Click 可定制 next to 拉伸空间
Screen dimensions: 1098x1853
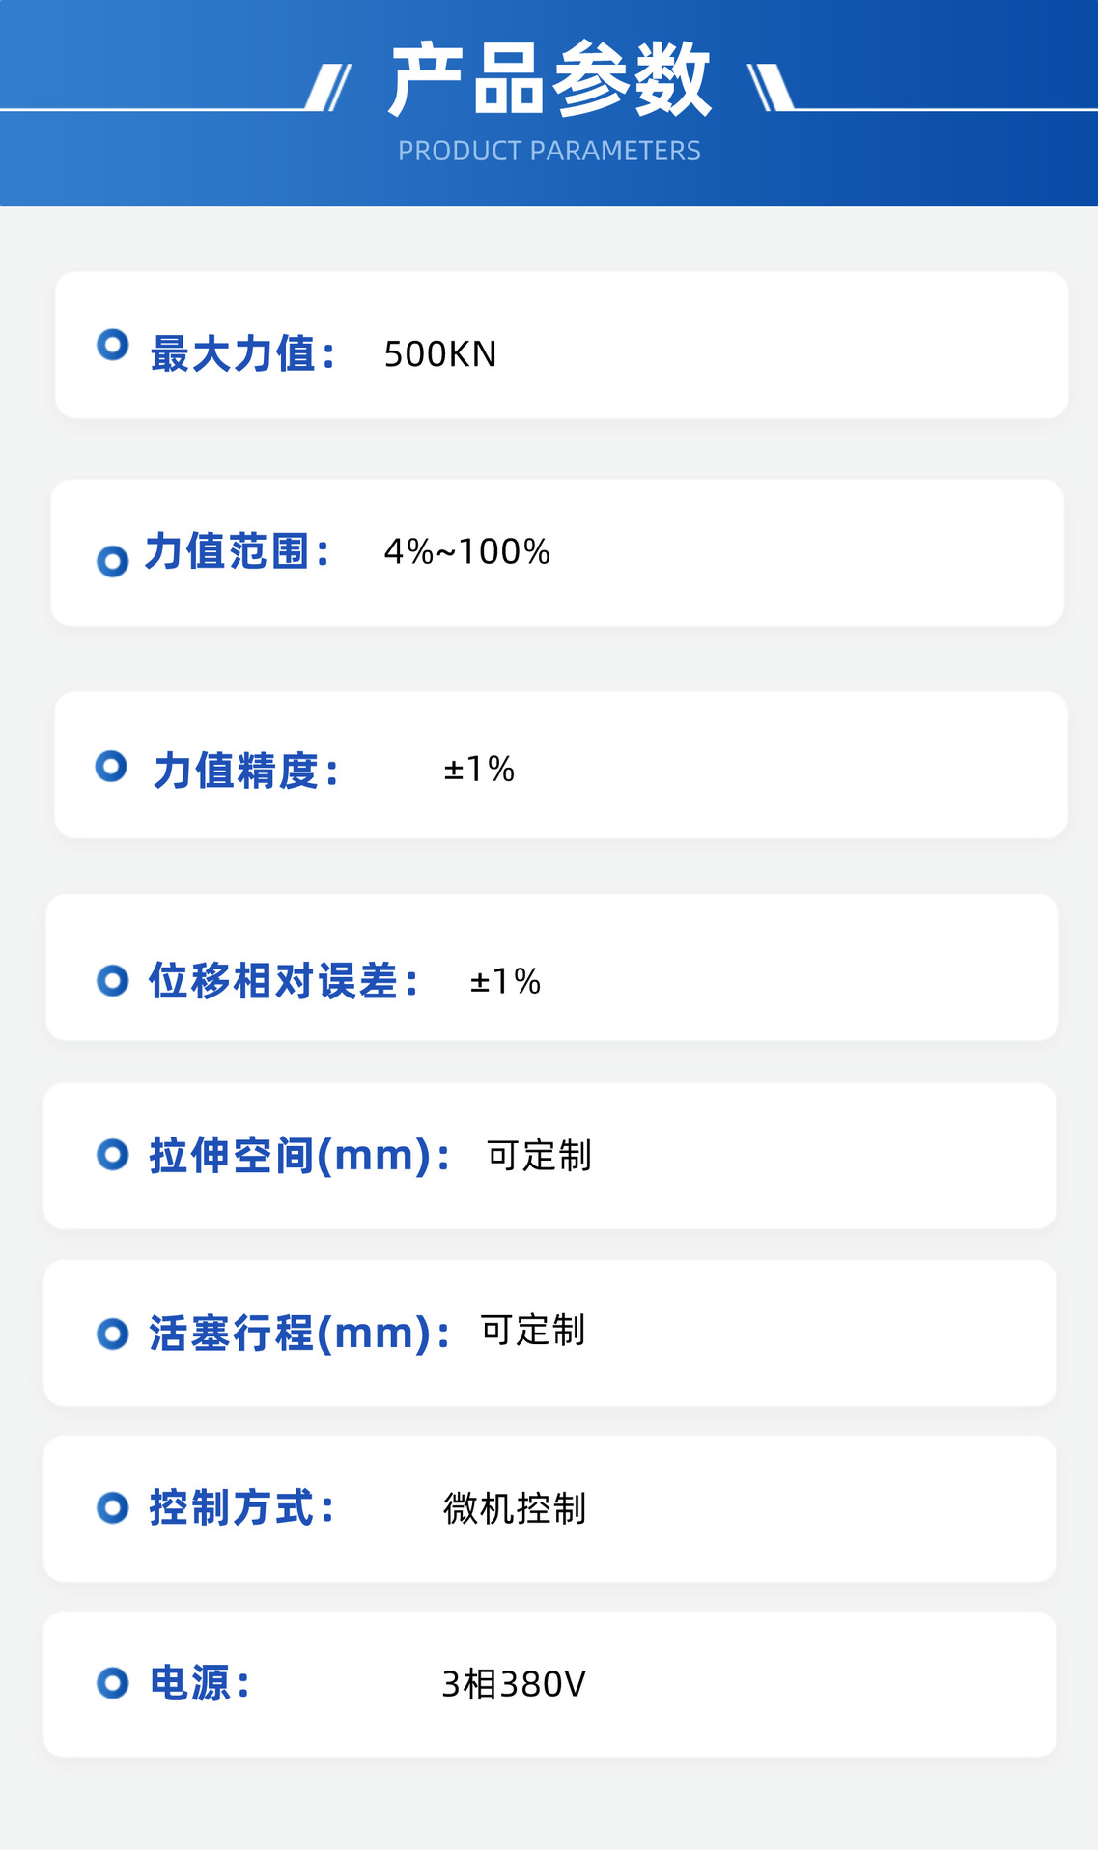pos(539,1155)
